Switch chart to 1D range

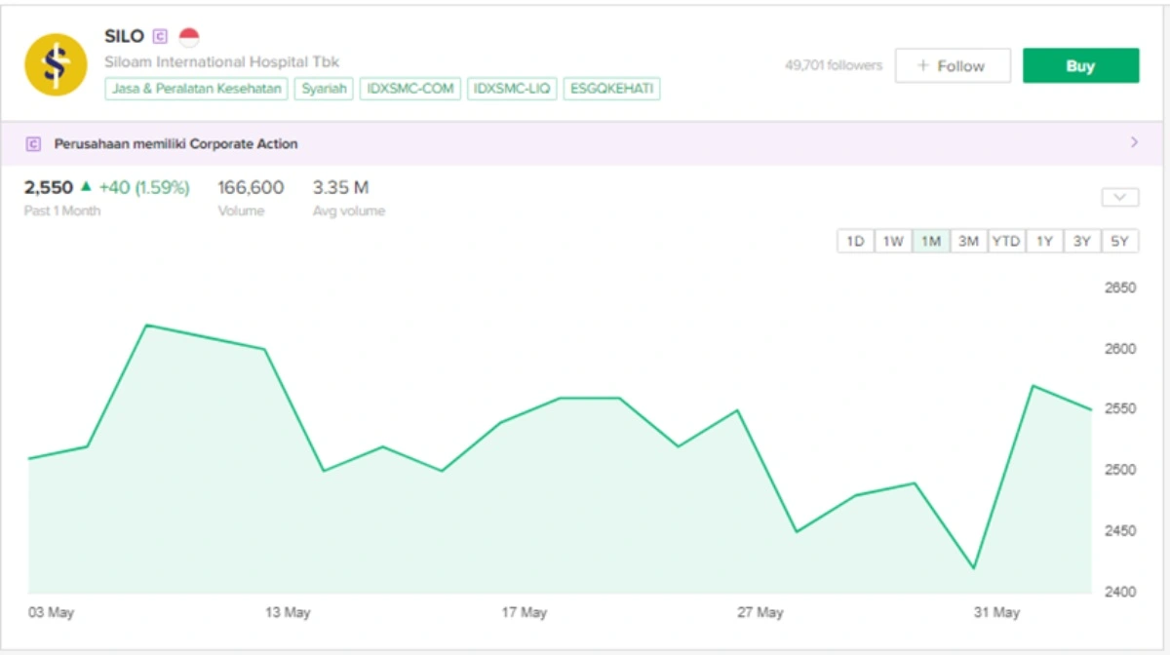click(x=855, y=241)
